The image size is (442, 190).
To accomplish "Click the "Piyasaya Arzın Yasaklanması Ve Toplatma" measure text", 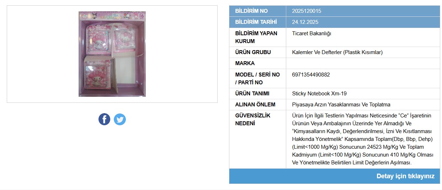I will 341,105.
